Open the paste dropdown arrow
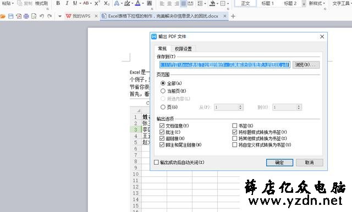This screenshot has height=212, width=352. point(13,3)
